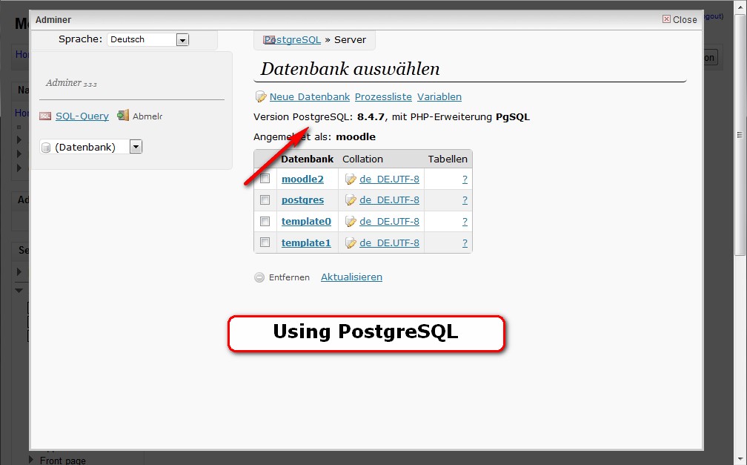Click the edit icon in template0 row

(351, 221)
